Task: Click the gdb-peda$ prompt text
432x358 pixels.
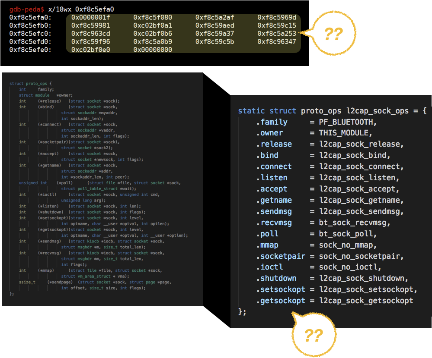Action: [26, 9]
